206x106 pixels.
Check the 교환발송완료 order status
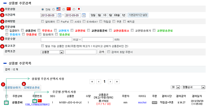coord(154,30)
